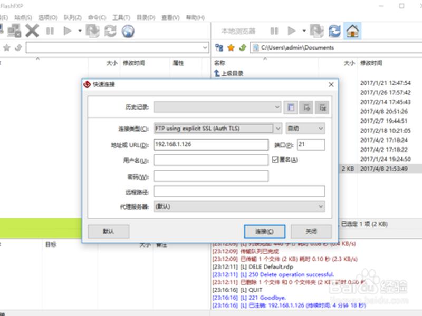This screenshot has height=316, width=422.
Task: Open the left transfer play button dropdown arrow
Action: [80, 31]
